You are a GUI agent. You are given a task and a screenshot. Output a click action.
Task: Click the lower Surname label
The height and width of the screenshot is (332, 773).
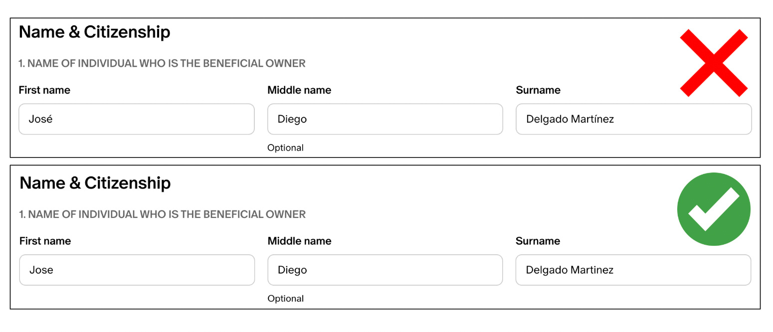tap(538, 241)
